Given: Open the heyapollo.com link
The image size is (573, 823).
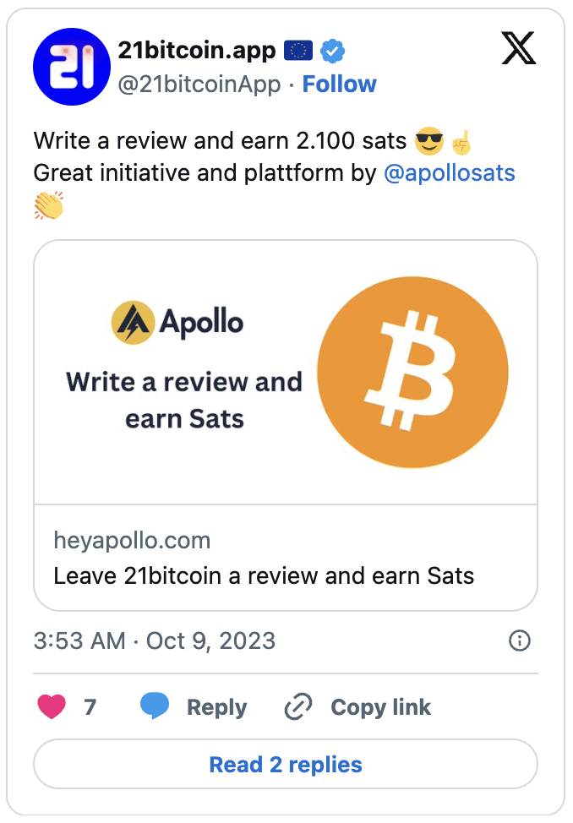Looking at the screenshot, I should click(x=132, y=540).
